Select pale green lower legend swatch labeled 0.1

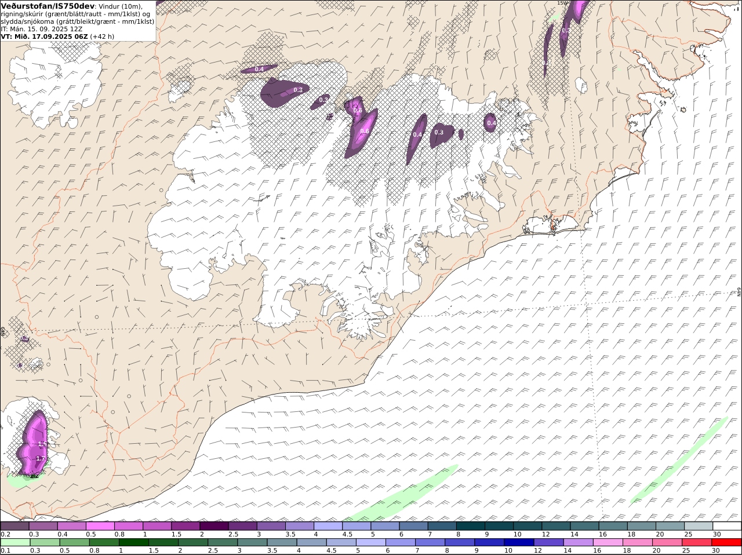(15, 543)
